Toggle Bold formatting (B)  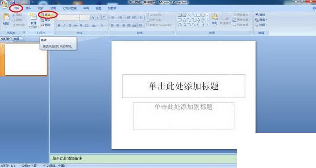(x=59, y=26)
